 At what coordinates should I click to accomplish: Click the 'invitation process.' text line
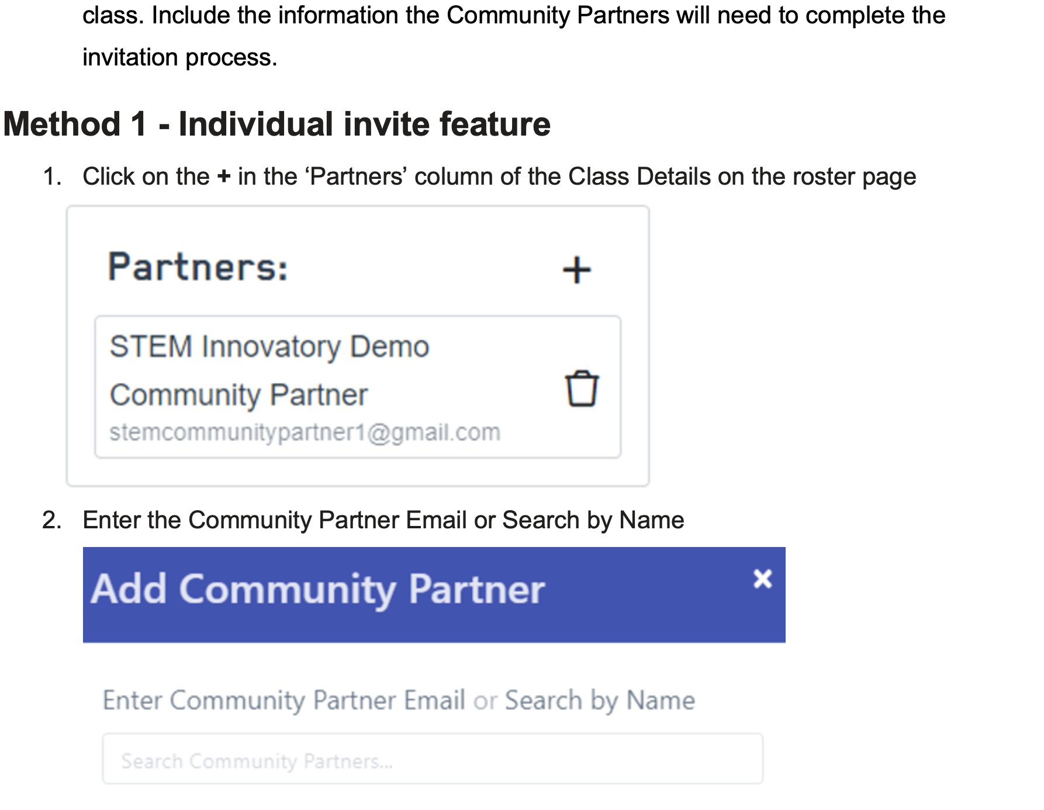point(179,57)
